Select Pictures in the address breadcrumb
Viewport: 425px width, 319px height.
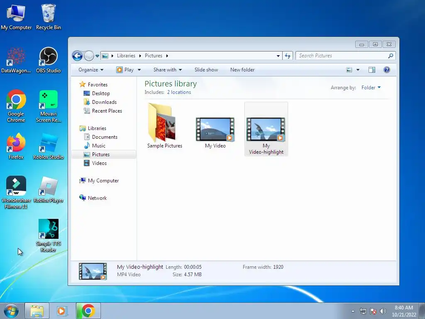[x=154, y=56]
